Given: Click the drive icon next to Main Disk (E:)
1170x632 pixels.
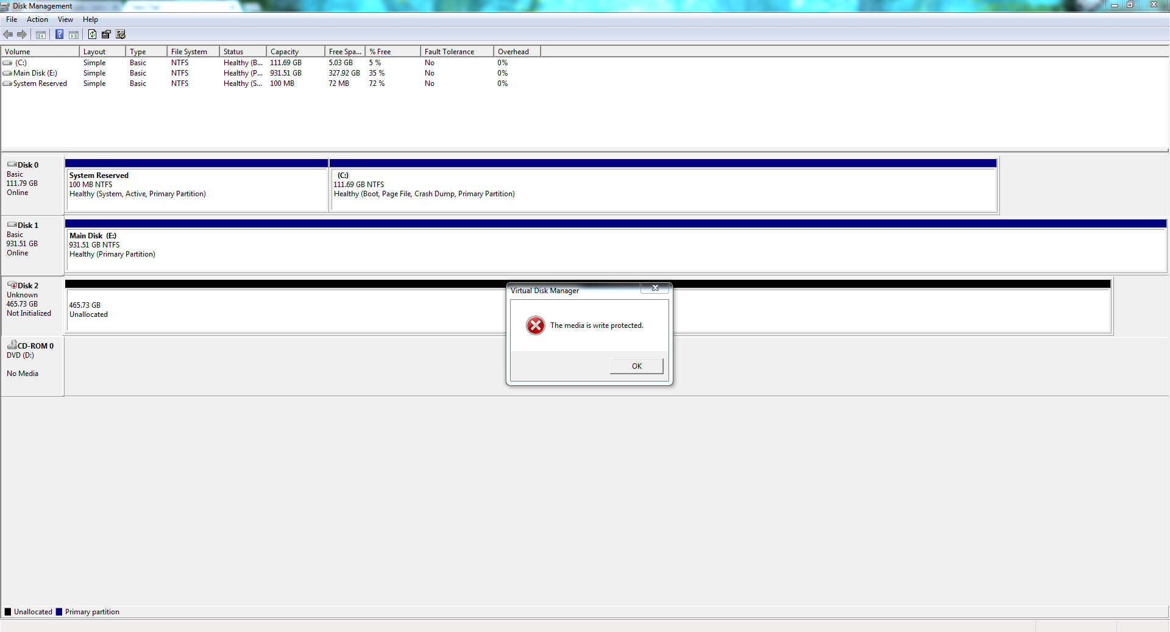Looking at the screenshot, I should (x=7, y=73).
